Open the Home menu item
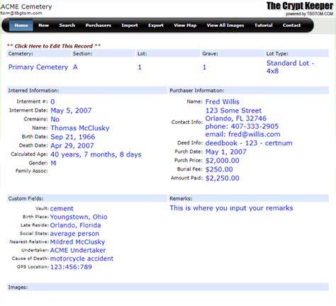 21,25
